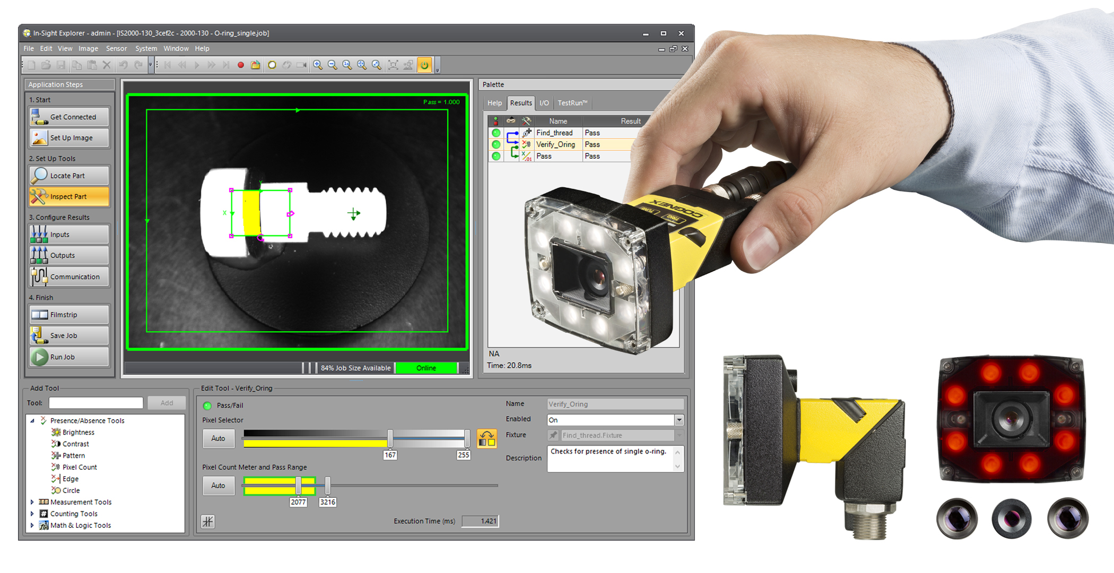Click the live video camera toolbar icon
This screenshot has width=1114, height=573.
pyautogui.click(x=301, y=65)
